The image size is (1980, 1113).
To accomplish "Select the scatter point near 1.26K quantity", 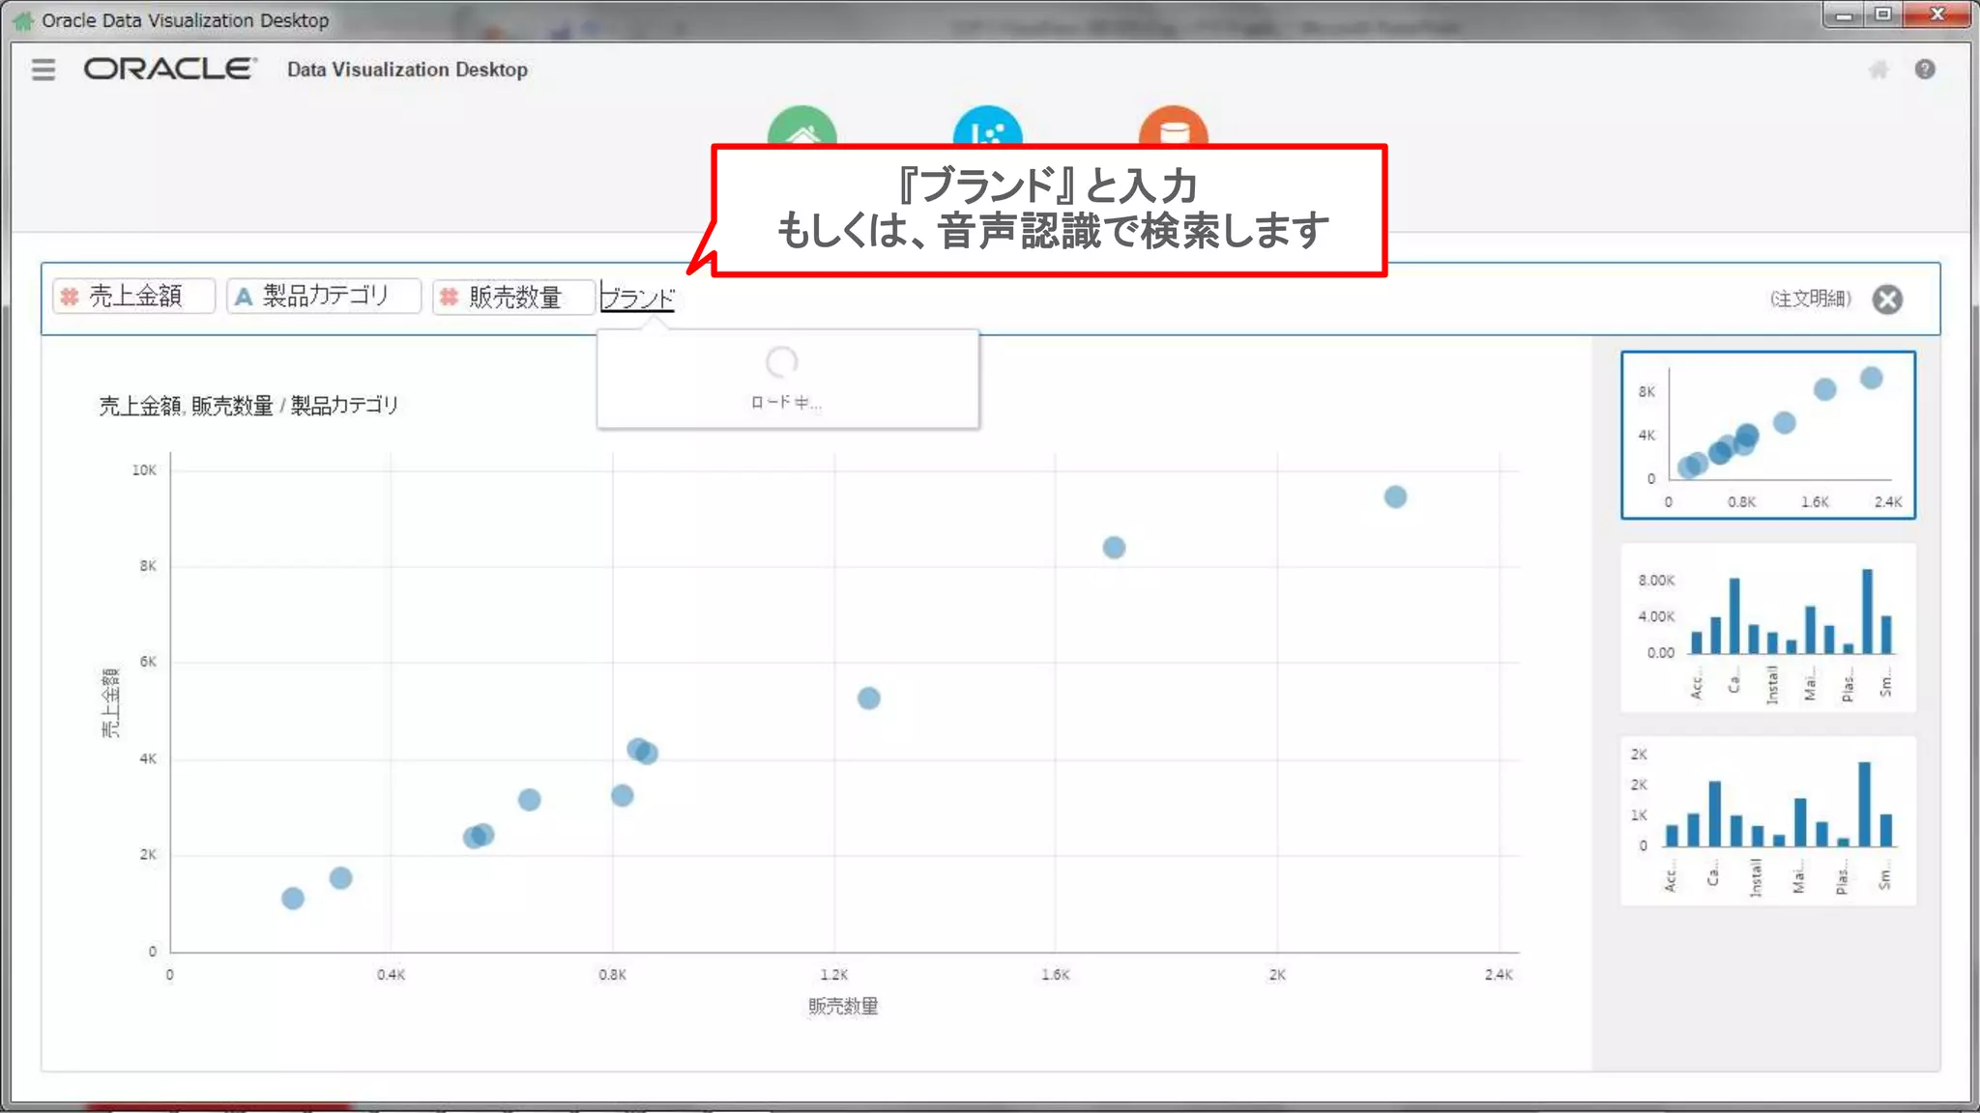I will [x=869, y=699].
